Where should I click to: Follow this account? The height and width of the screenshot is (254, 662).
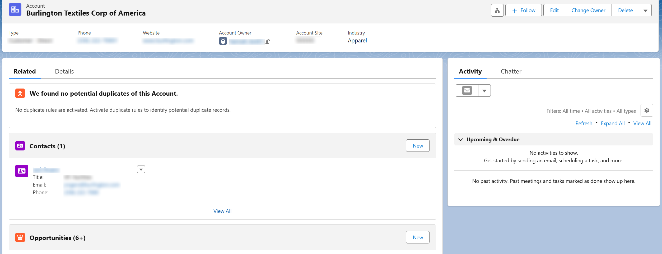pyautogui.click(x=523, y=10)
